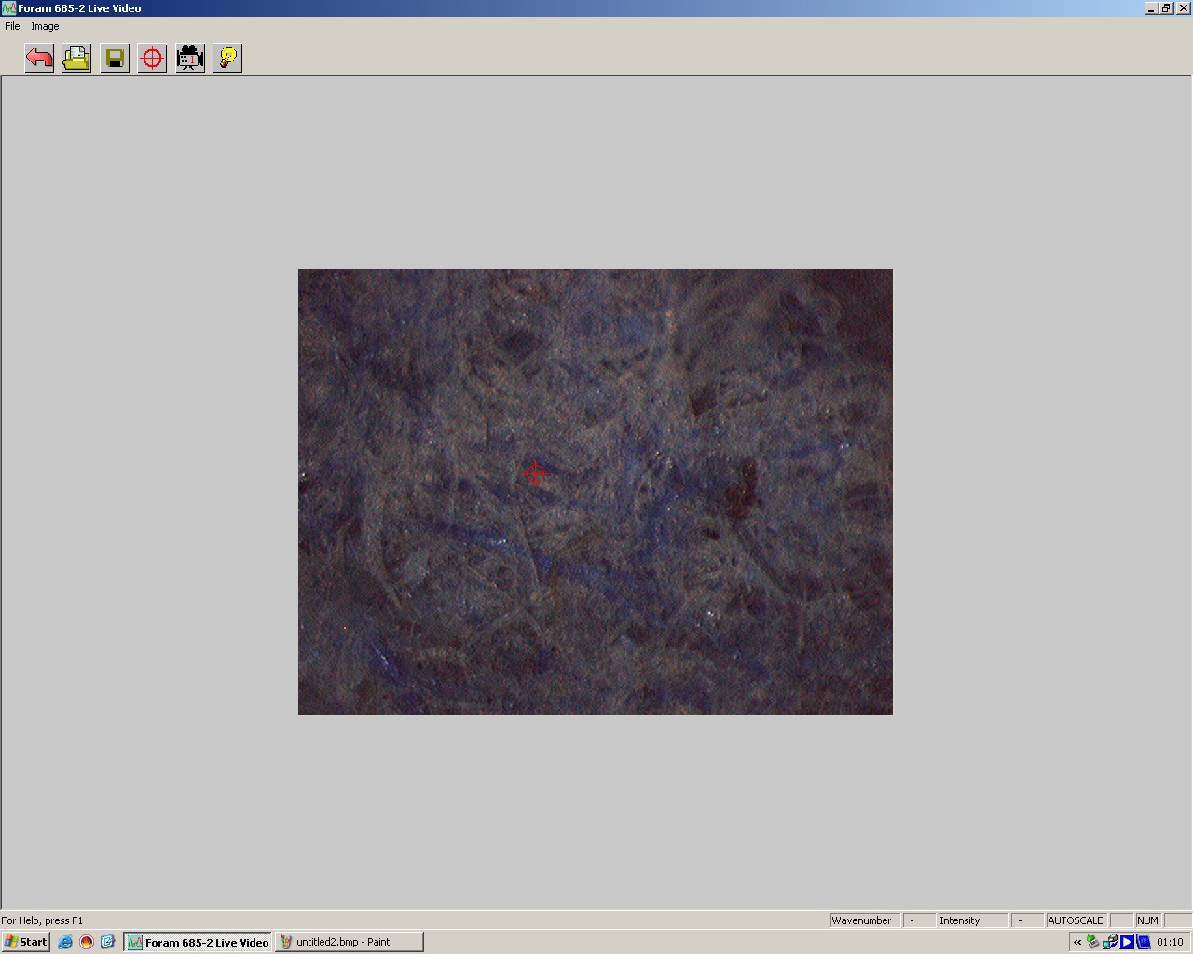Launch Internet Explorer from quick launch

click(x=65, y=942)
